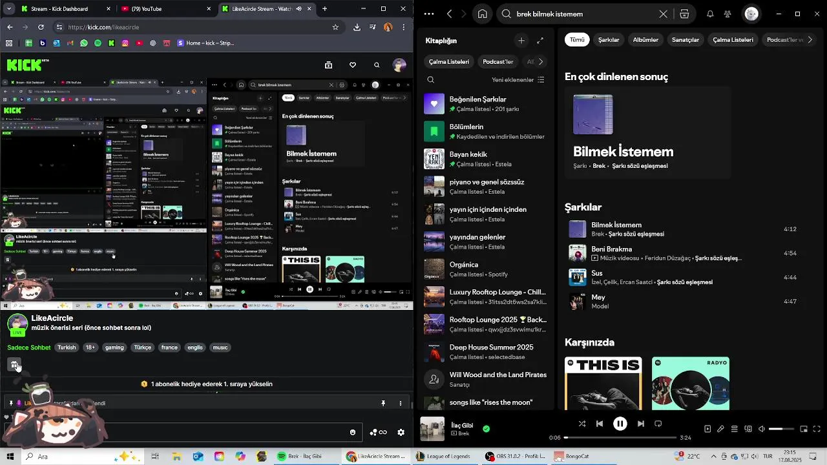This screenshot has width=827, height=465.
Task: Pause the playing song in Spotify
Action: pos(620,424)
